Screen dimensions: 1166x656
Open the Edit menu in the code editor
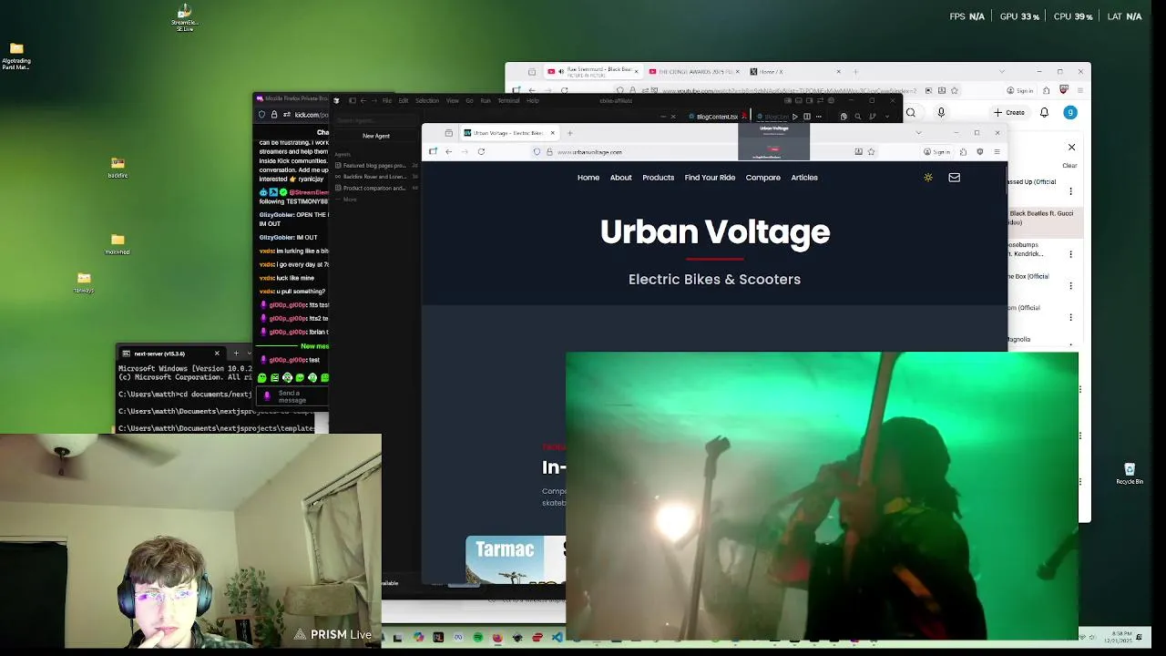(x=403, y=100)
